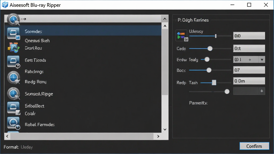
Task: Click the disc icon beside Cets Tacods
Action: coord(13,62)
